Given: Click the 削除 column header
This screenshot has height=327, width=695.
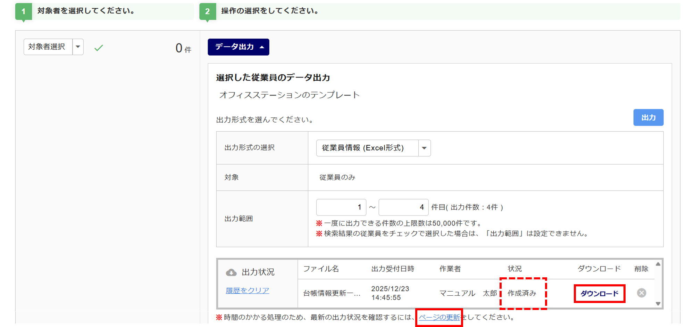Looking at the screenshot, I should point(641,269).
